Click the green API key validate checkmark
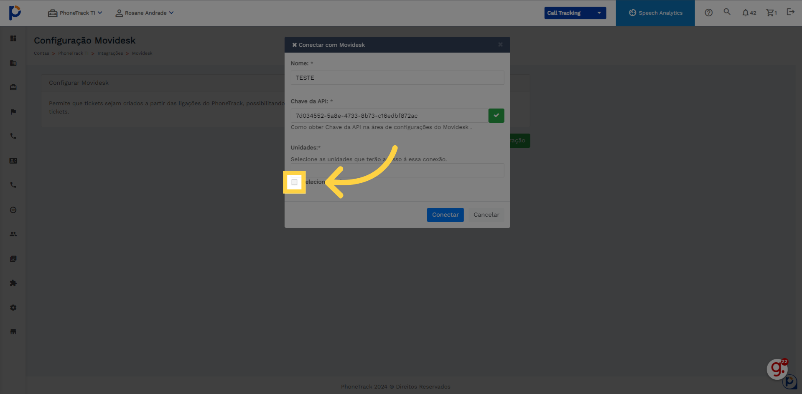Screen dimensions: 802x394 496,116
